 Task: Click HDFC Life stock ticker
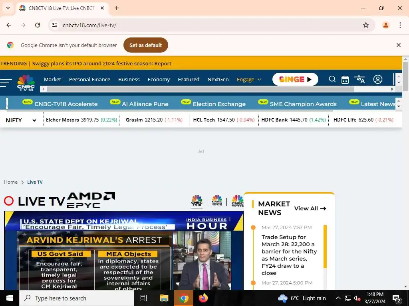363,120
